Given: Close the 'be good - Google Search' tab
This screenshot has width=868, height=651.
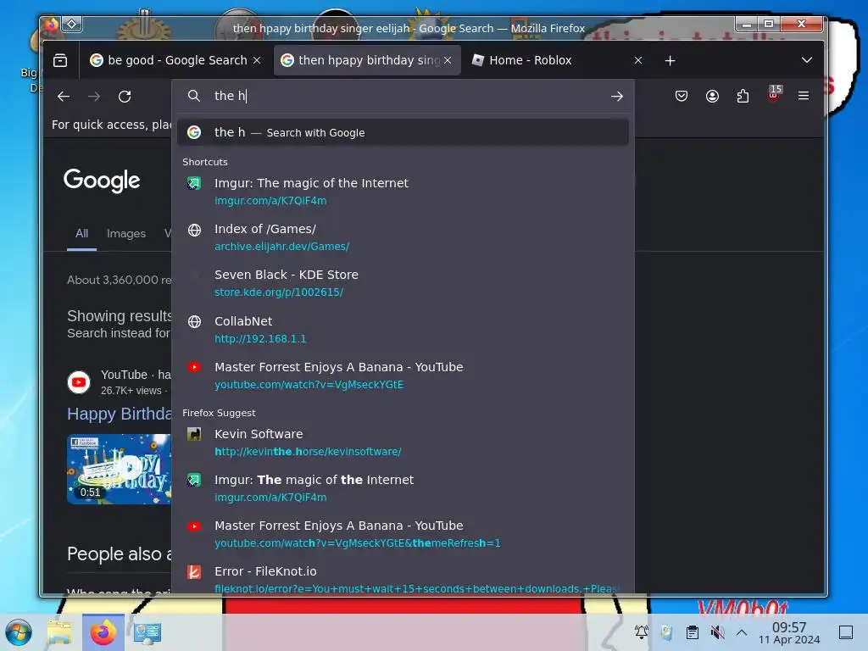Looking at the screenshot, I should (x=257, y=60).
